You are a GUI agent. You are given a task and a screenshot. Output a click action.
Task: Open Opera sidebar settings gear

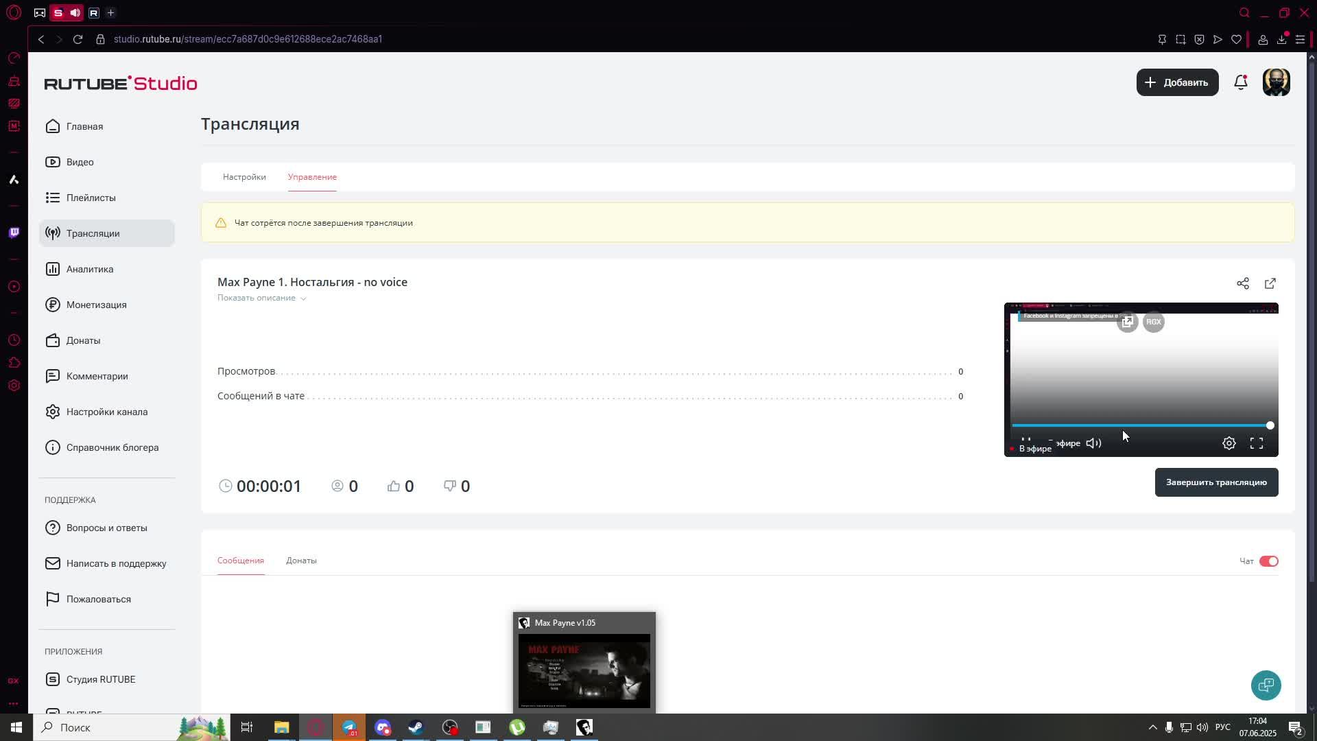coord(14,386)
